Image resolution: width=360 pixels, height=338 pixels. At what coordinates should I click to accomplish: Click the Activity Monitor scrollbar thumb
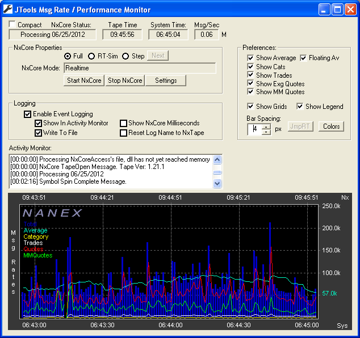coord(217,172)
